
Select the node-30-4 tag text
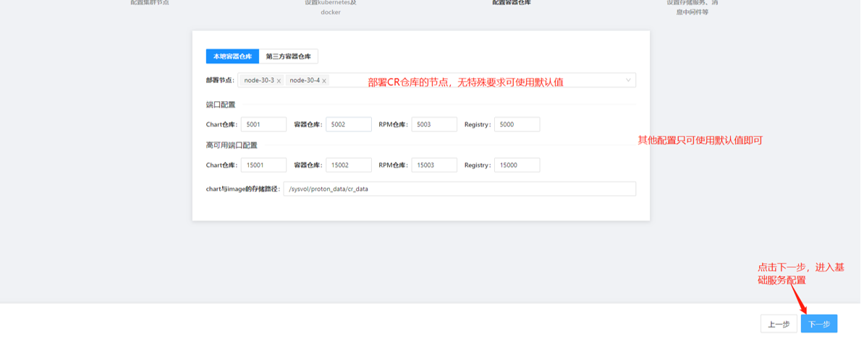pyautogui.click(x=305, y=80)
